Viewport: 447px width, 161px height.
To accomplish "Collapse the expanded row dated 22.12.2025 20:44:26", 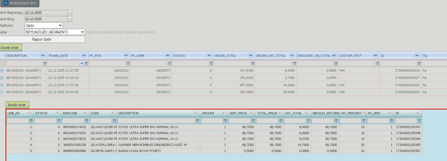I will pos(2,92).
